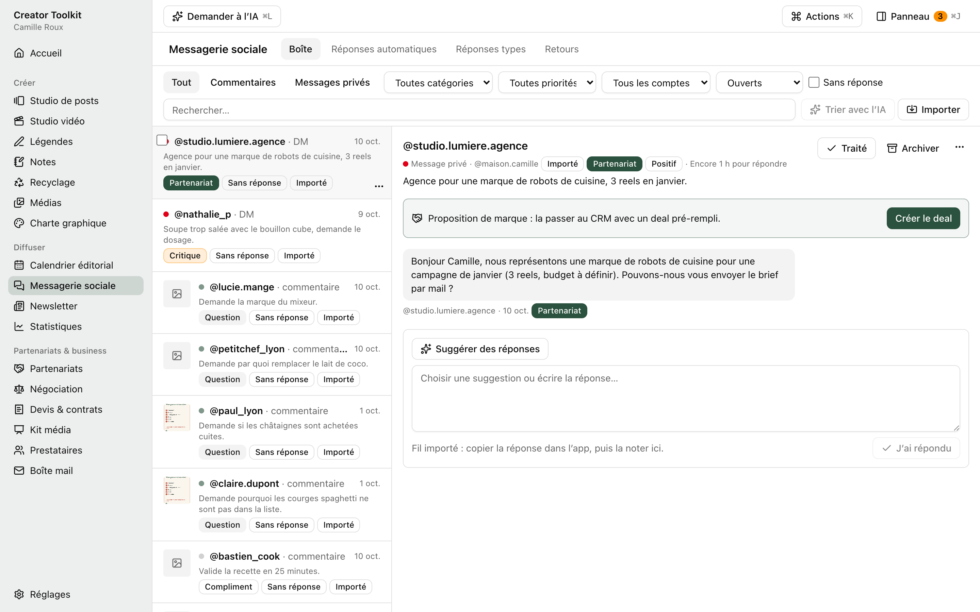980x612 pixels.
Task: Open Studio vidéo from sidebar
Action: pyautogui.click(x=76, y=121)
